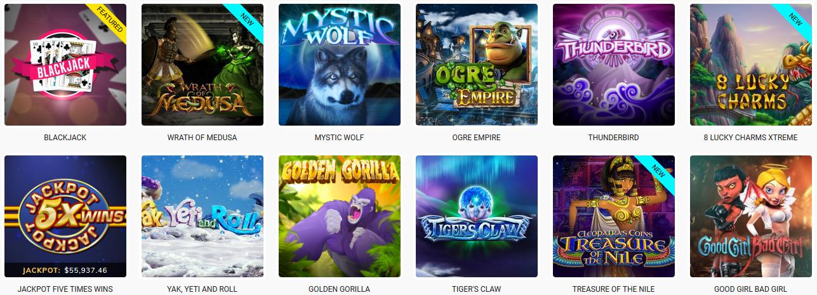Launch the Treasure of the Nile thumbnail

coord(614,216)
